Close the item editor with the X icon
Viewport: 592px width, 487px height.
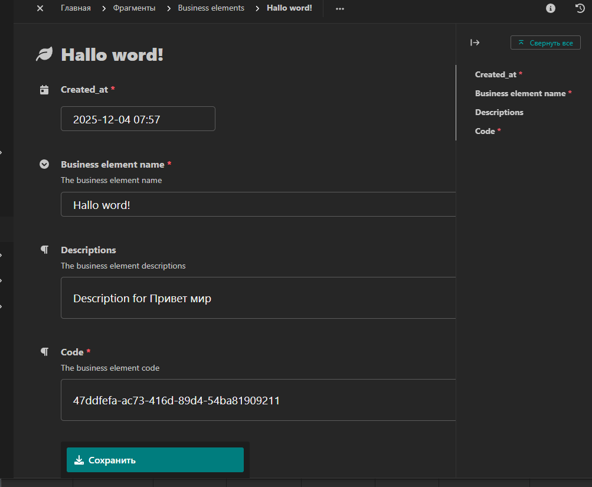tap(40, 8)
